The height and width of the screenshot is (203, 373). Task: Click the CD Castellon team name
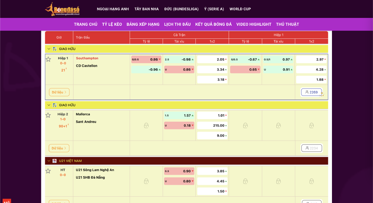pyautogui.click(x=87, y=66)
